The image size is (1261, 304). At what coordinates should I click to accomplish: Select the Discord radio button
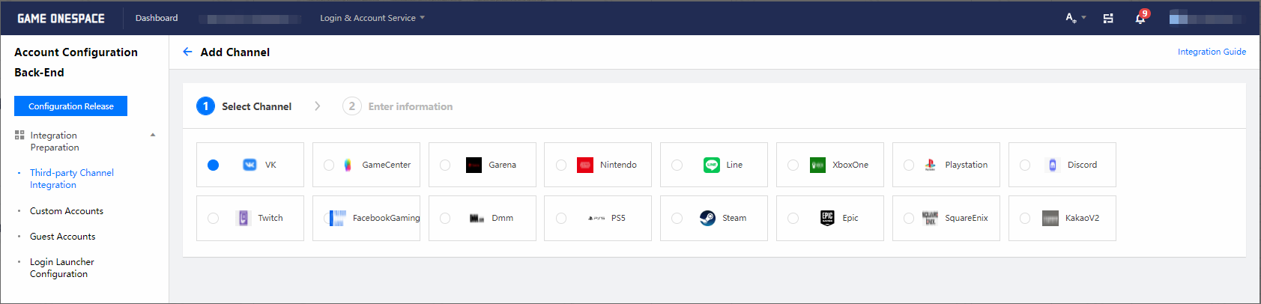pyautogui.click(x=1025, y=165)
